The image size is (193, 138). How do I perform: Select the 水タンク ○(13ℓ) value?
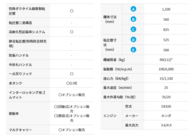tap(72, 83)
